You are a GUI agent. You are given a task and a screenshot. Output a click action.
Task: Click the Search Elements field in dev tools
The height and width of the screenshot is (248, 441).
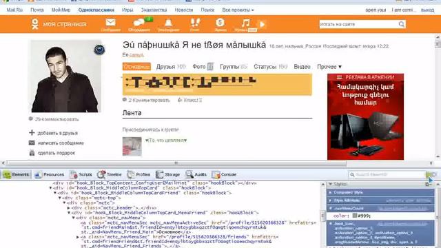coord(387,174)
